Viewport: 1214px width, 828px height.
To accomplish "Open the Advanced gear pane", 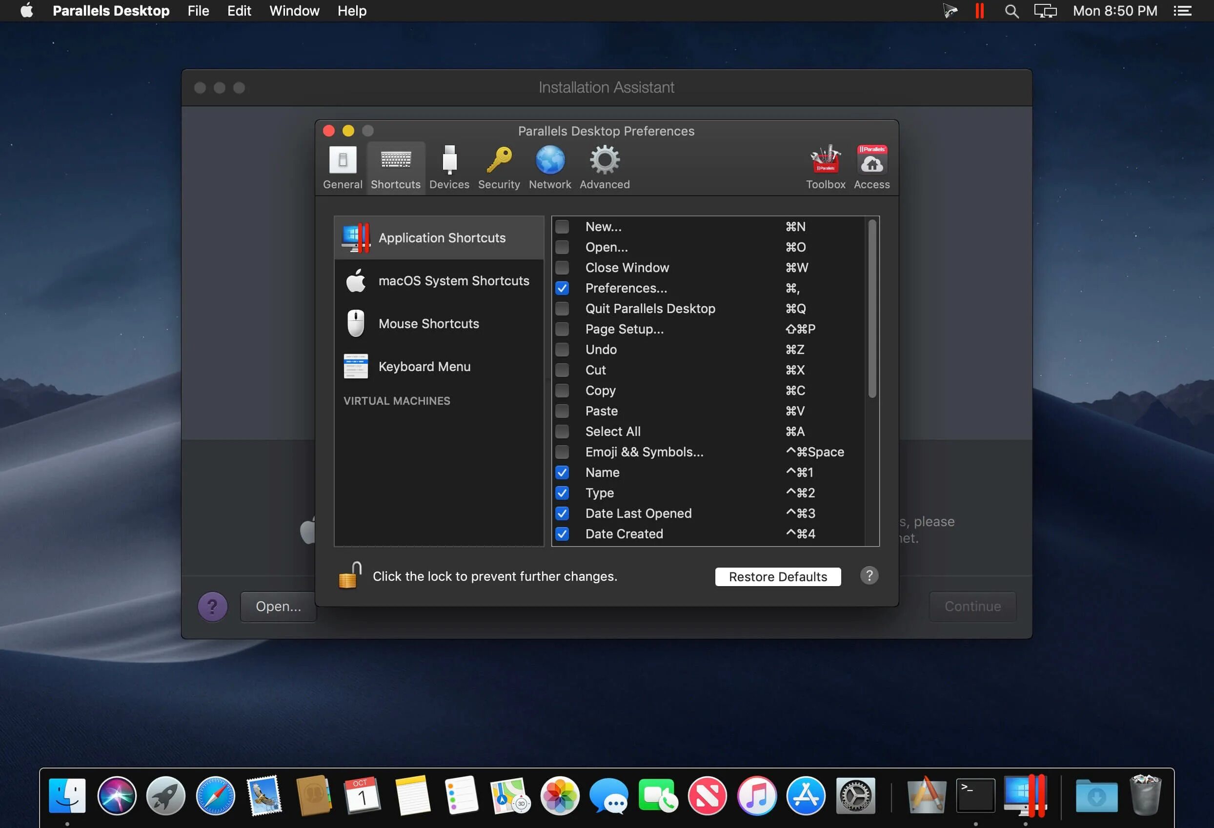I will click(x=605, y=168).
